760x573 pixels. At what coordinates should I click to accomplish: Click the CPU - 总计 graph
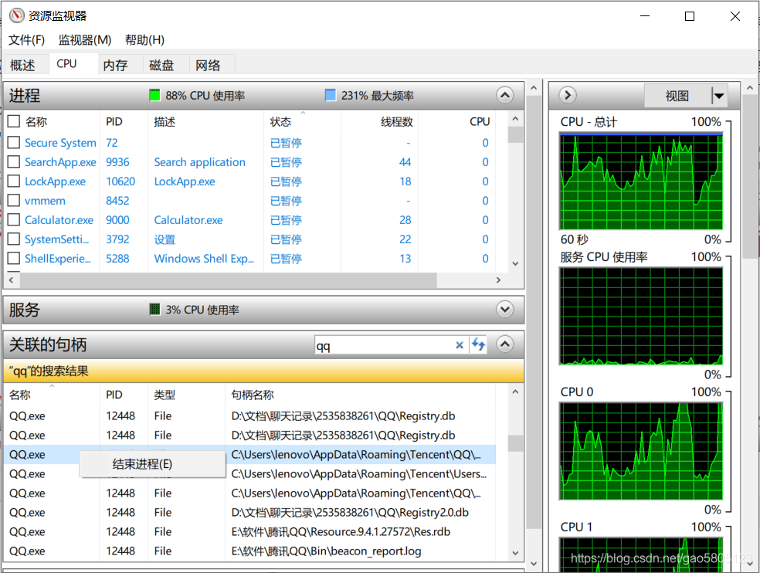coord(641,181)
